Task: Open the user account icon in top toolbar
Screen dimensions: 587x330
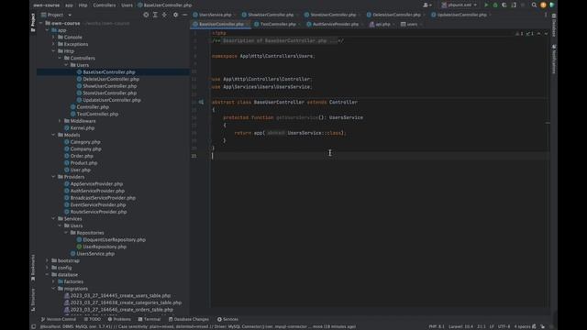Action: [427, 5]
